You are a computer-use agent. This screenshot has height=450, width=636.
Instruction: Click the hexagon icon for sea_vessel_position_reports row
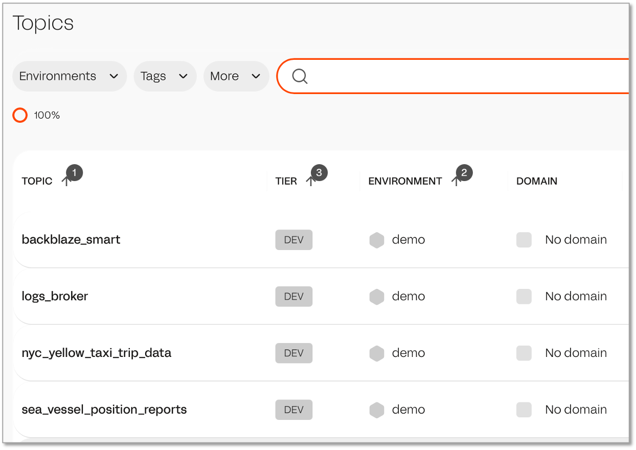point(377,410)
